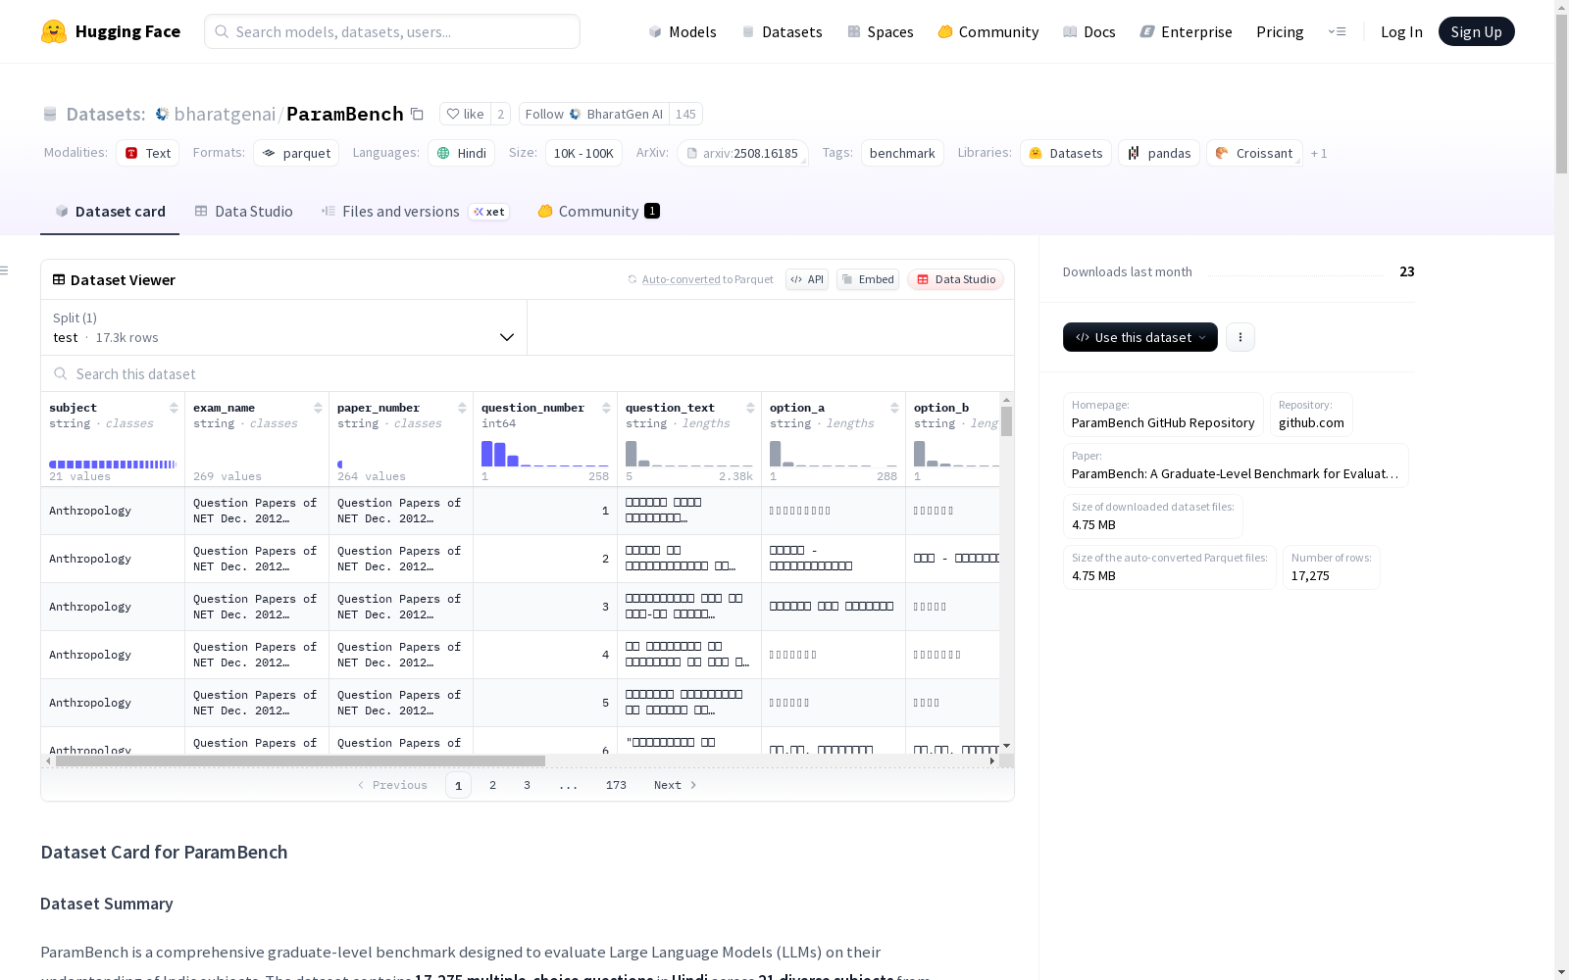Select the Datasets library tag
The height and width of the screenshot is (980, 1569).
[1066, 153]
